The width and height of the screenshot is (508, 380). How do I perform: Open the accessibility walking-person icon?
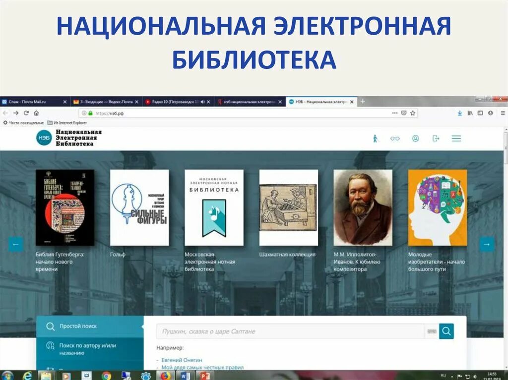(375, 139)
